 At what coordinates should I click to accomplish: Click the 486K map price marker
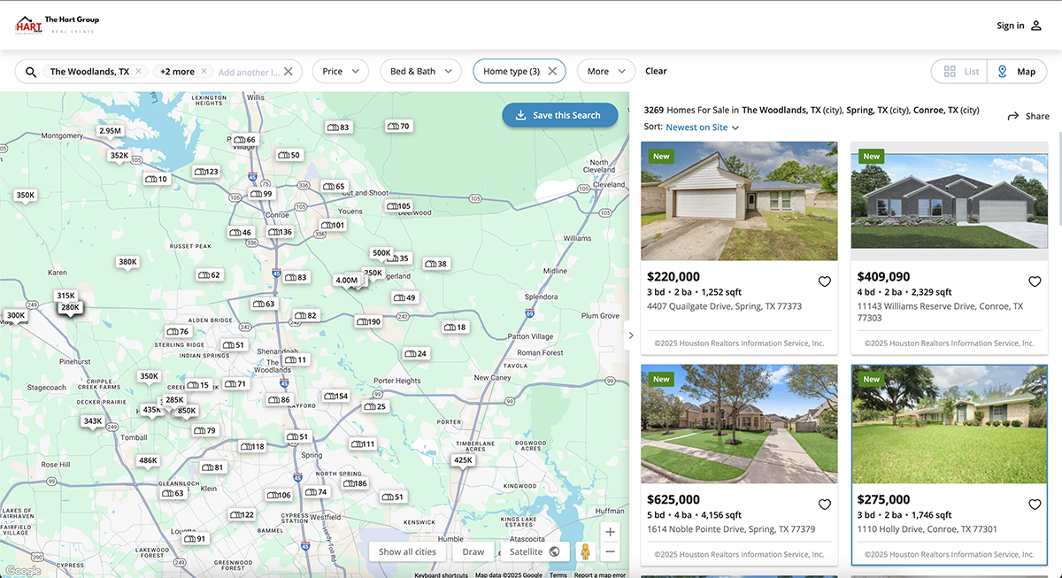click(x=148, y=460)
